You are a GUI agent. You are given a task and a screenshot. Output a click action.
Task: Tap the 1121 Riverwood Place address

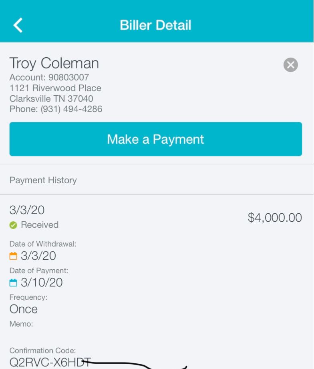click(x=55, y=88)
